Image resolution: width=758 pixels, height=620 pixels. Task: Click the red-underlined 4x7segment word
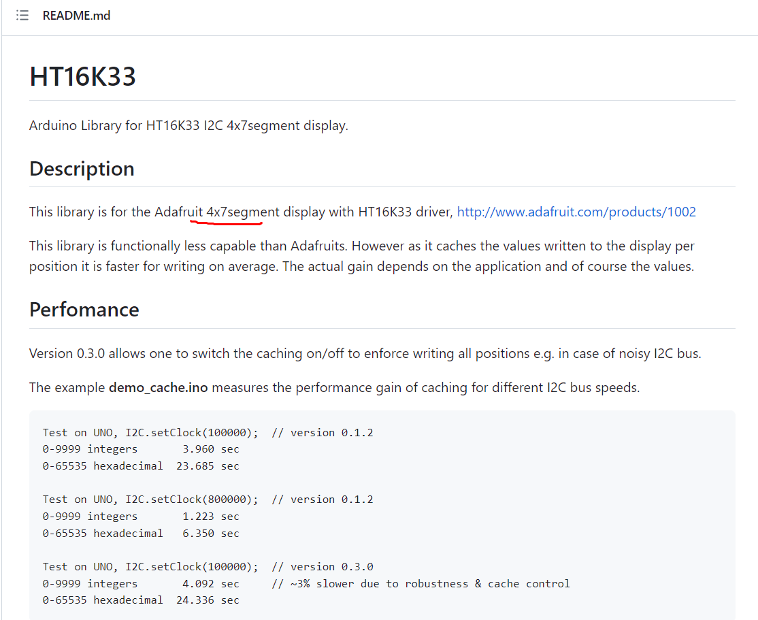point(243,212)
